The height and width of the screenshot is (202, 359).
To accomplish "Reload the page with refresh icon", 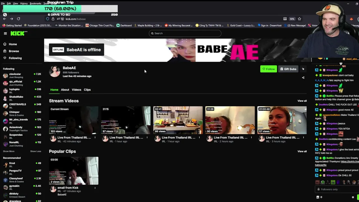I will click(x=19, y=19).
